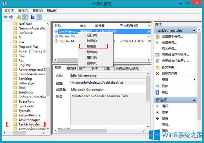Collapse the 所选项 section header

[x=199, y=100]
